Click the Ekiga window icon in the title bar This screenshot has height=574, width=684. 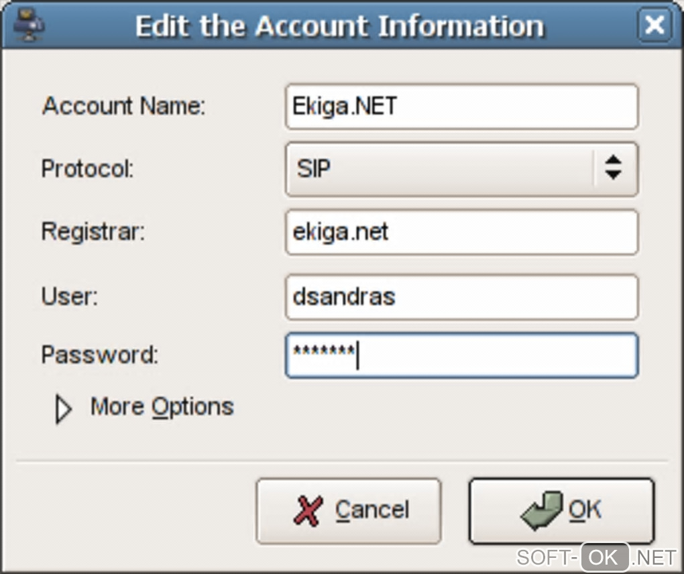[30, 25]
